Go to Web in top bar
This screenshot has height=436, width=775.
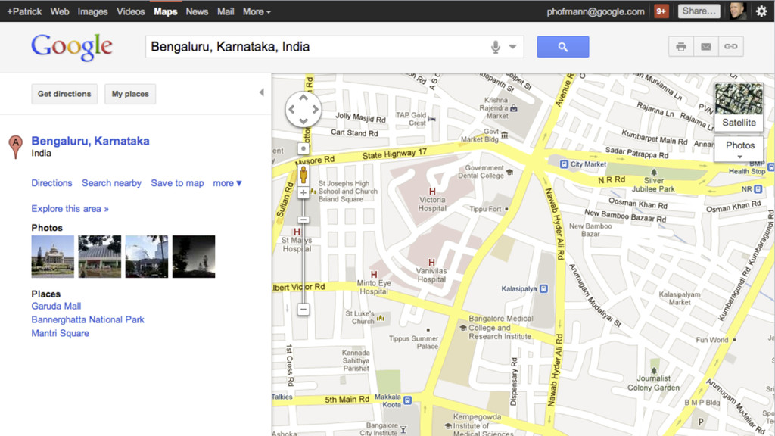[x=60, y=11]
